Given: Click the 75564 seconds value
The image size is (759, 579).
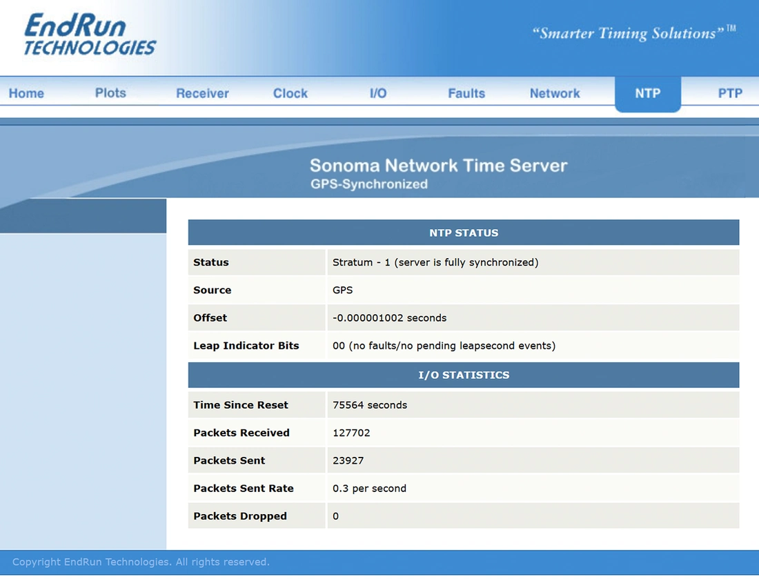Looking at the screenshot, I should click(x=370, y=404).
